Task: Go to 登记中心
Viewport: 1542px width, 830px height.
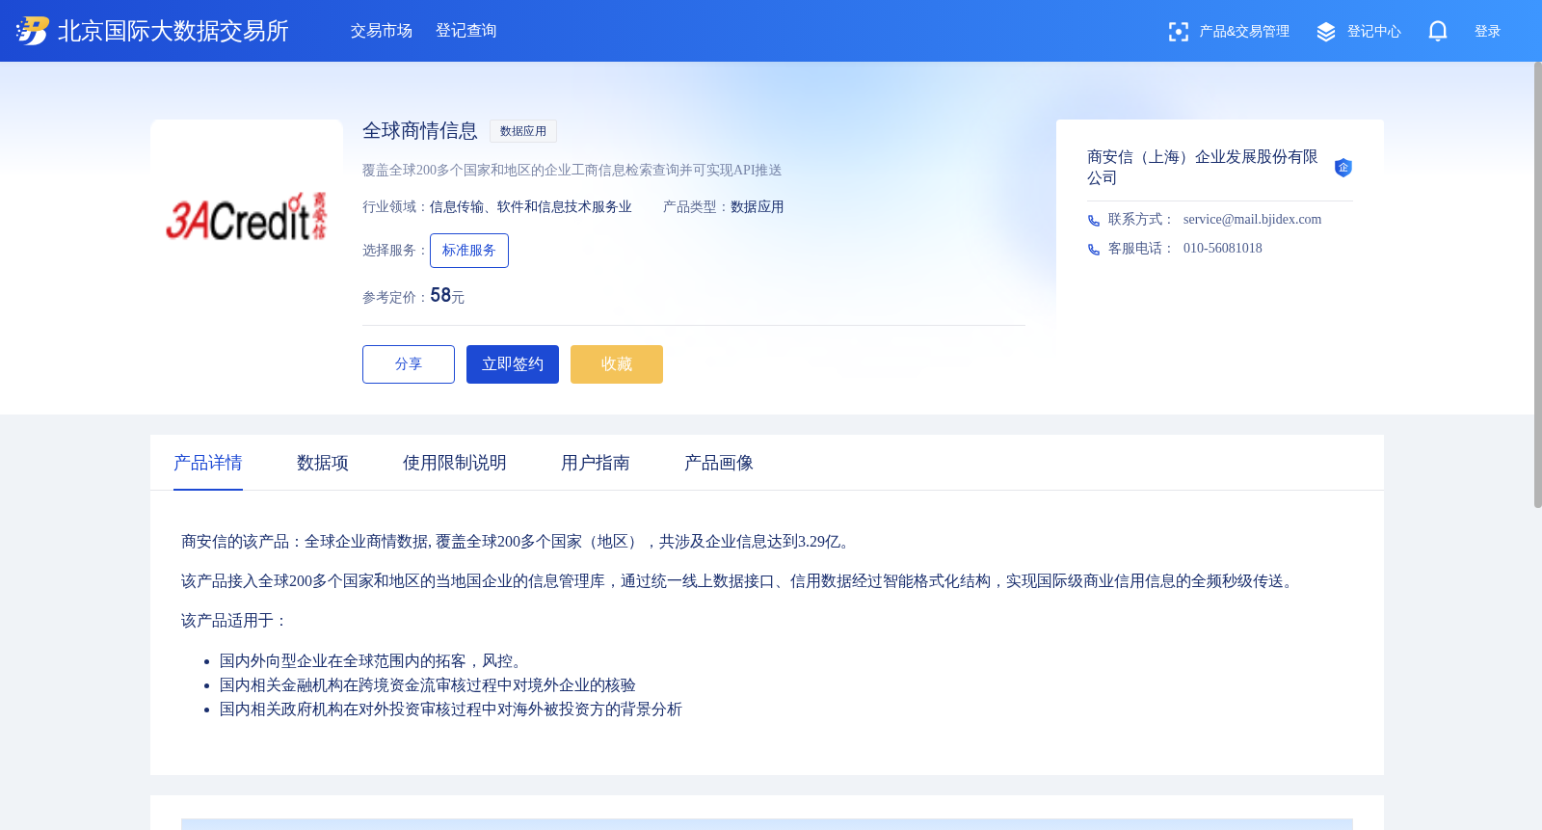Action: (x=1374, y=32)
